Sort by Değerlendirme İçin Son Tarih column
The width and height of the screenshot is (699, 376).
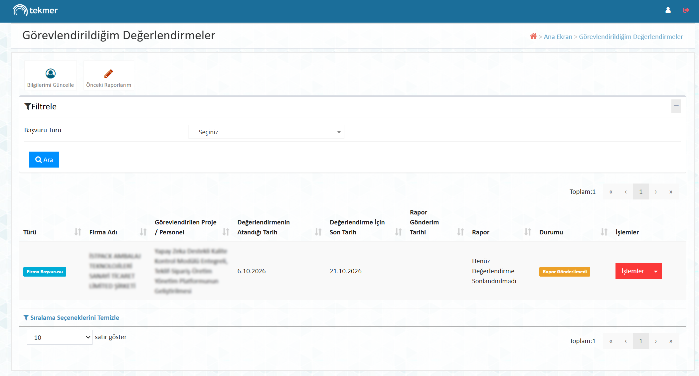(x=398, y=232)
